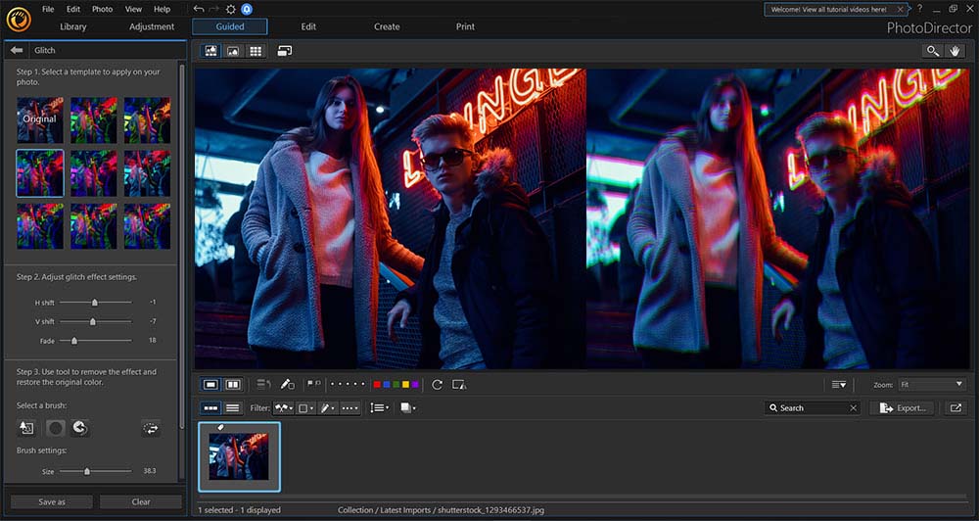Image resolution: width=979 pixels, height=521 pixels.
Task: Select the hand pan tool
Action: [955, 51]
